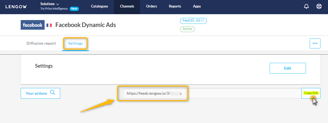Open the Catalogues menu
This screenshot has width=328, height=123.
[99, 6]
